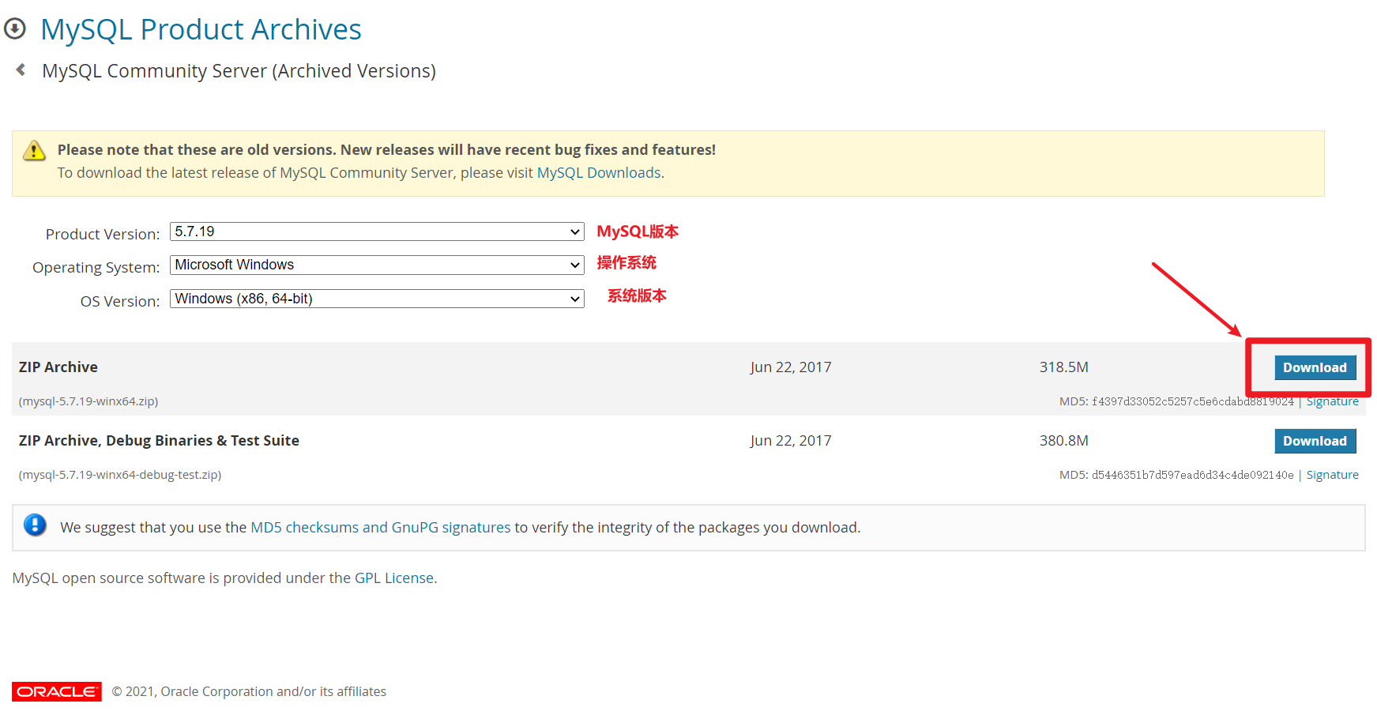
Task: Click the OS Version label
Action: coord(120,301)
